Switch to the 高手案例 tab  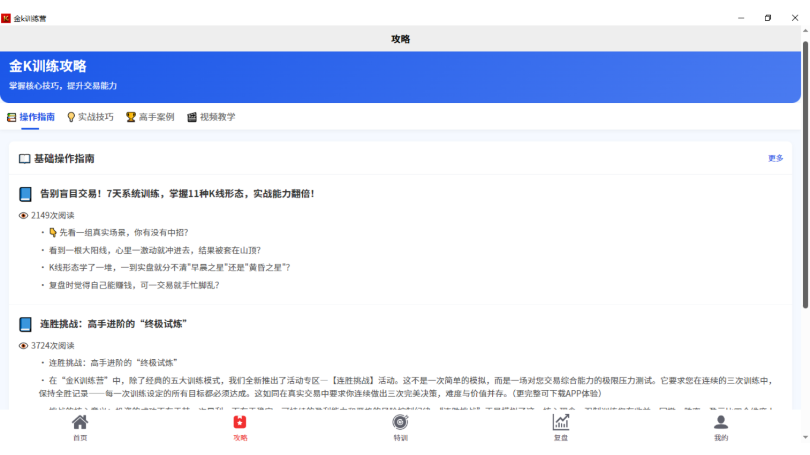(x=150, y=117)
